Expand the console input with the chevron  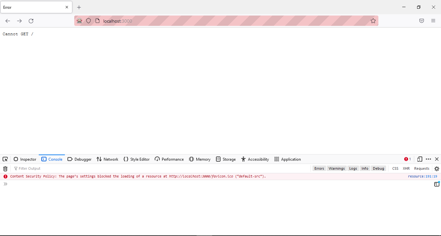[x=5, y=184]
